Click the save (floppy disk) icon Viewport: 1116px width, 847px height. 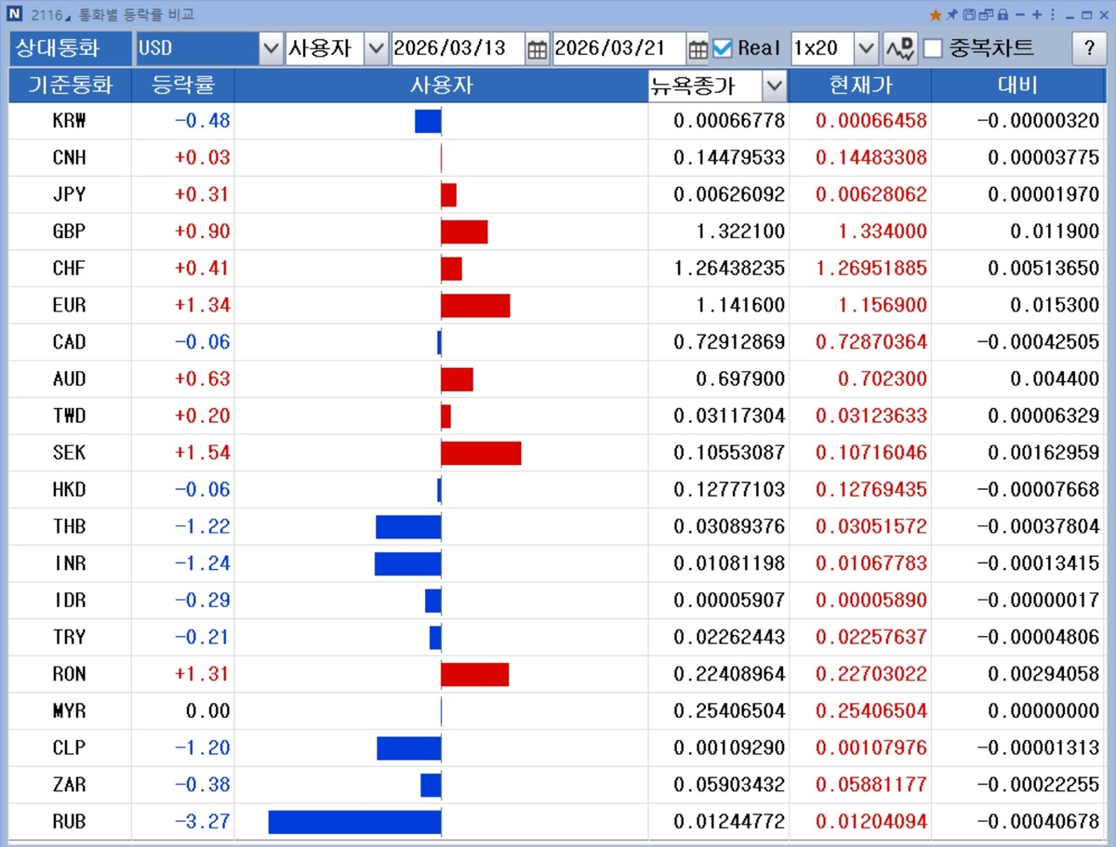point(969,15)
